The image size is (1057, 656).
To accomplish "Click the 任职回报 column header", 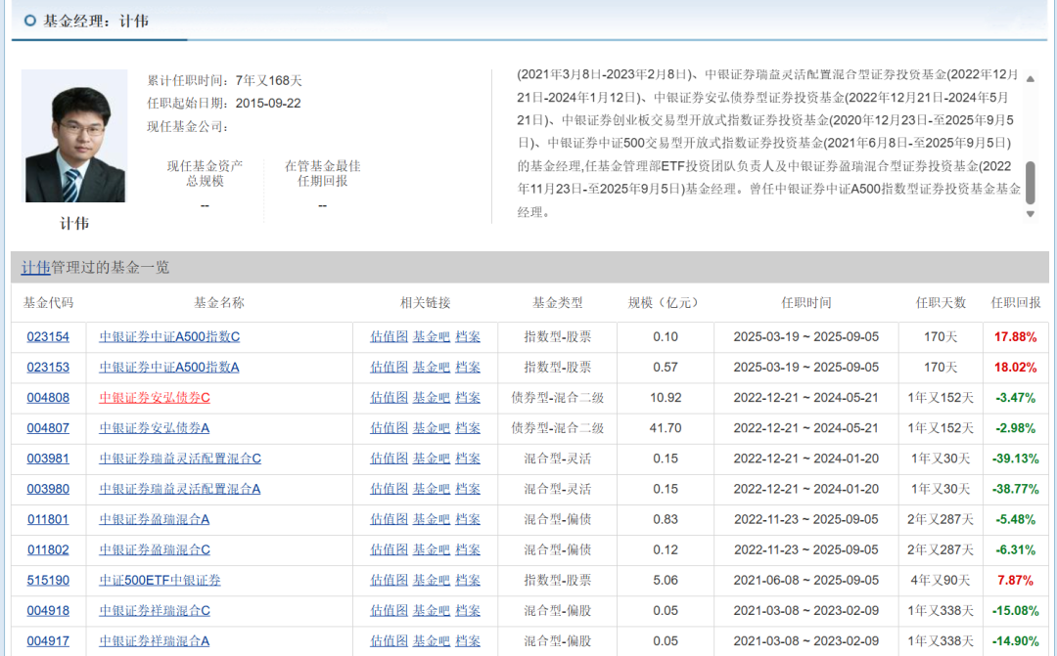I will point(1015,303).
